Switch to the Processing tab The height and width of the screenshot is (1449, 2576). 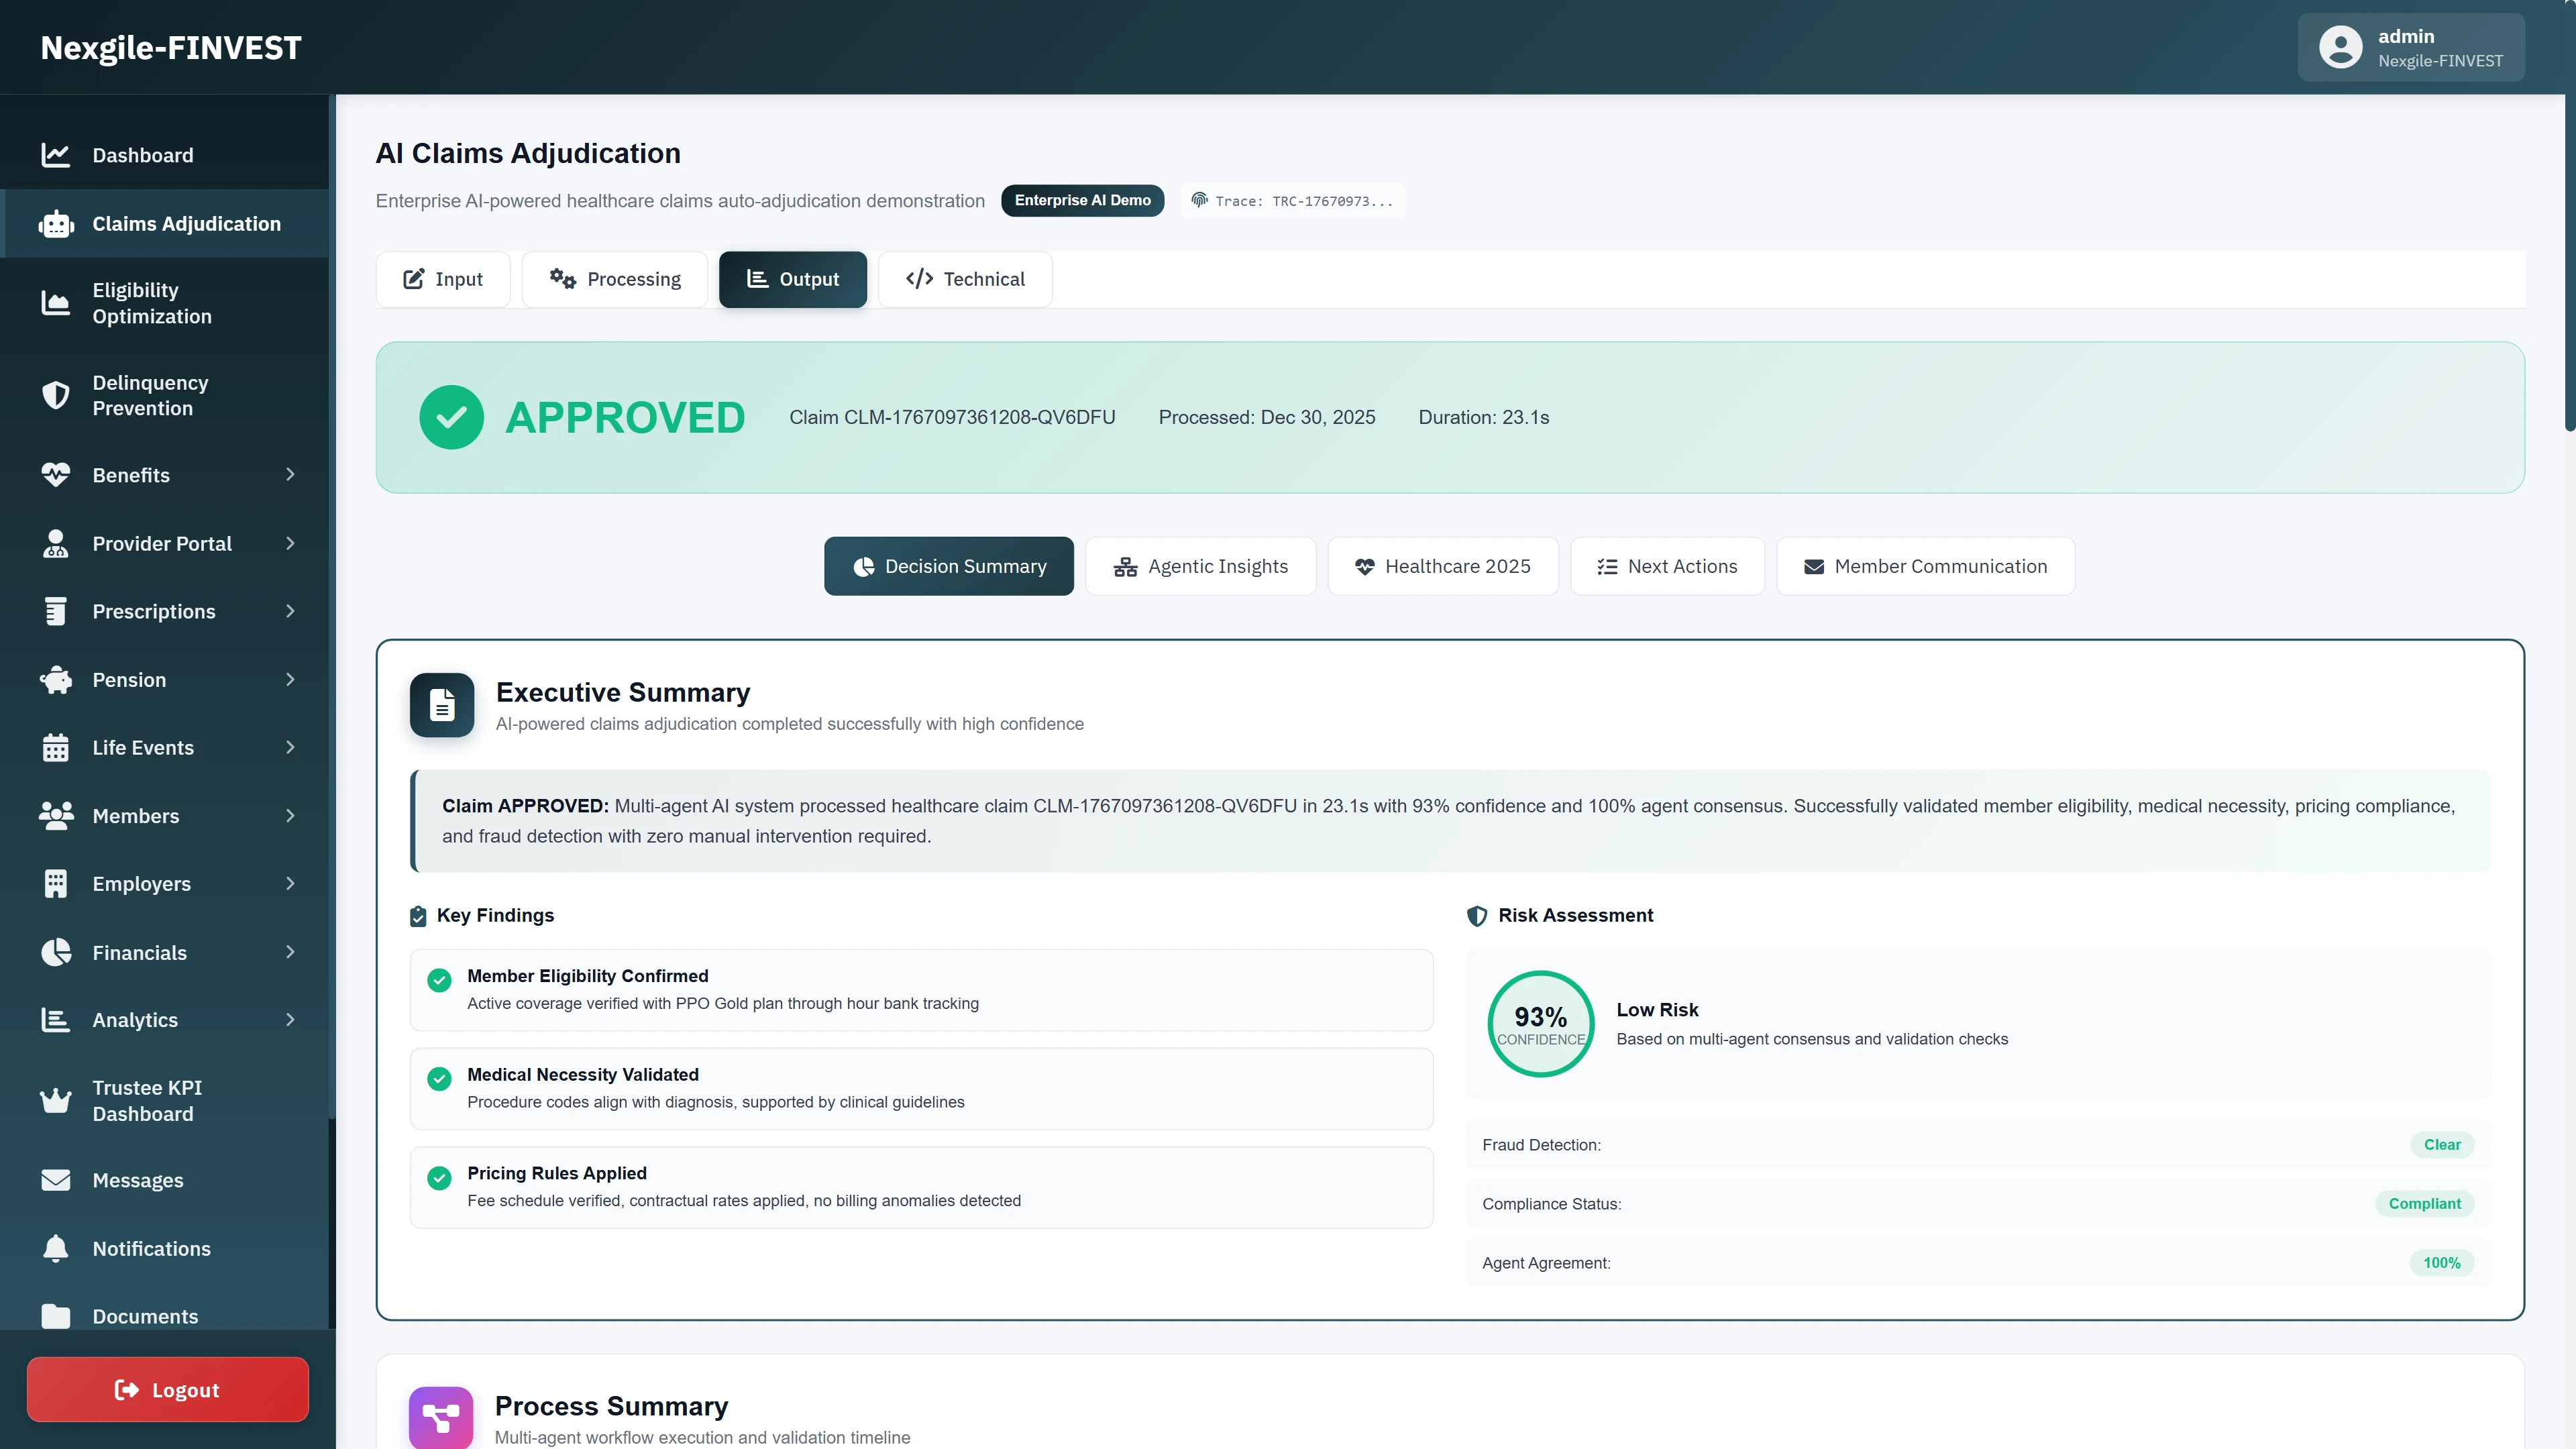click(x=614, y=279)
